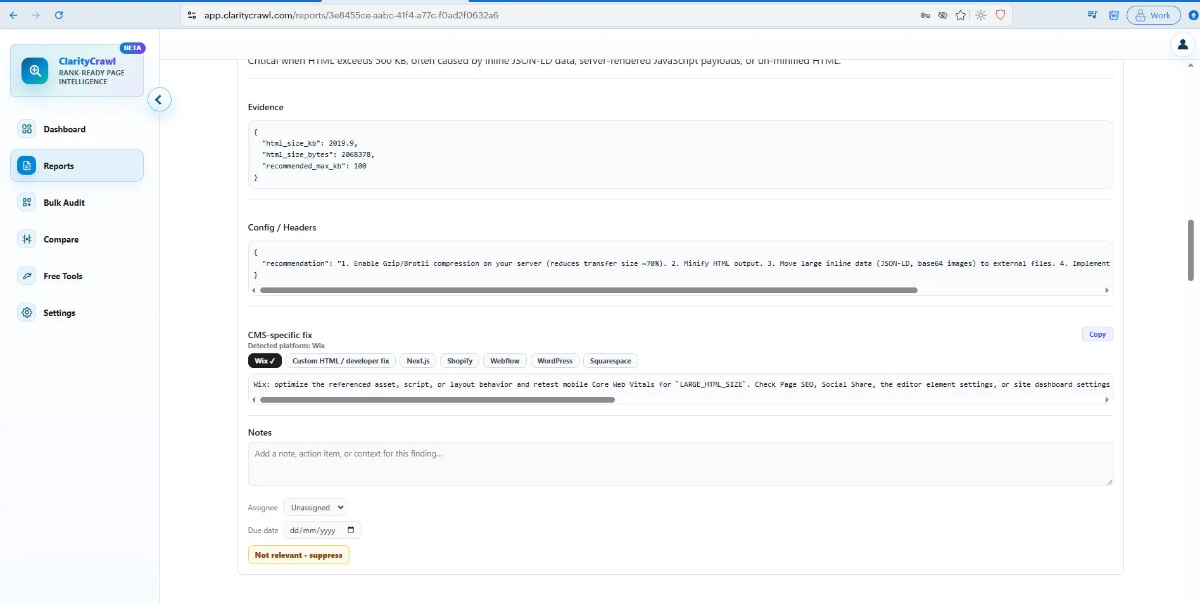Click the shield icon in address bar
The height and width of the screenshot is (604, 1200).
point(1001,15)
